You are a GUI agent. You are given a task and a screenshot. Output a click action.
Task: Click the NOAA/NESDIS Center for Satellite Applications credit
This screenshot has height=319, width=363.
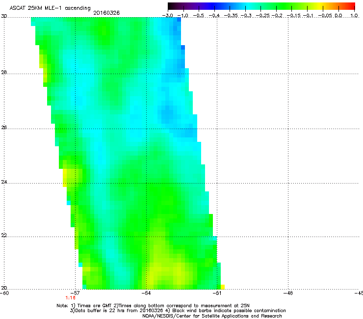coord(212,316)
